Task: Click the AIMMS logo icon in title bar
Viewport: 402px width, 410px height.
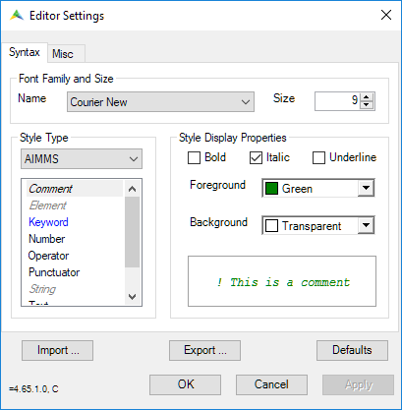Action: 17,15
